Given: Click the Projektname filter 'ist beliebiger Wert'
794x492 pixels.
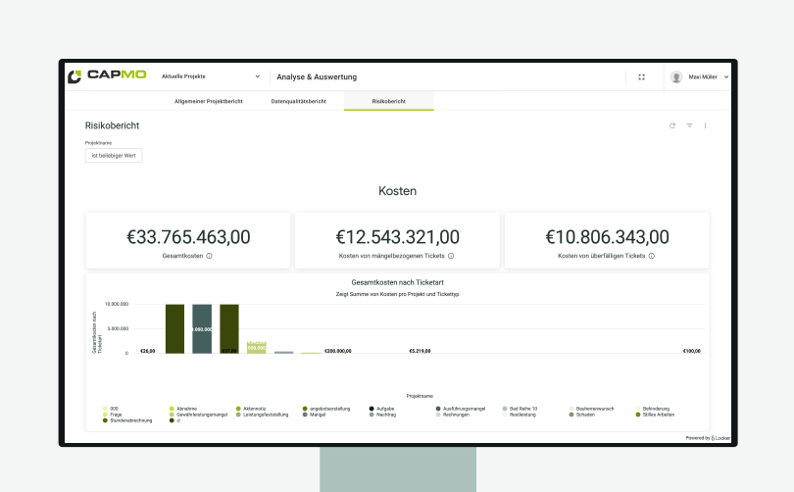Looking at the screenshot, I should click(114, 156).
